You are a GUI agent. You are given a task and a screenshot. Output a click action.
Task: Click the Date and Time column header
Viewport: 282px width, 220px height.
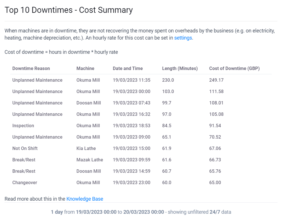tap(128, 68)
